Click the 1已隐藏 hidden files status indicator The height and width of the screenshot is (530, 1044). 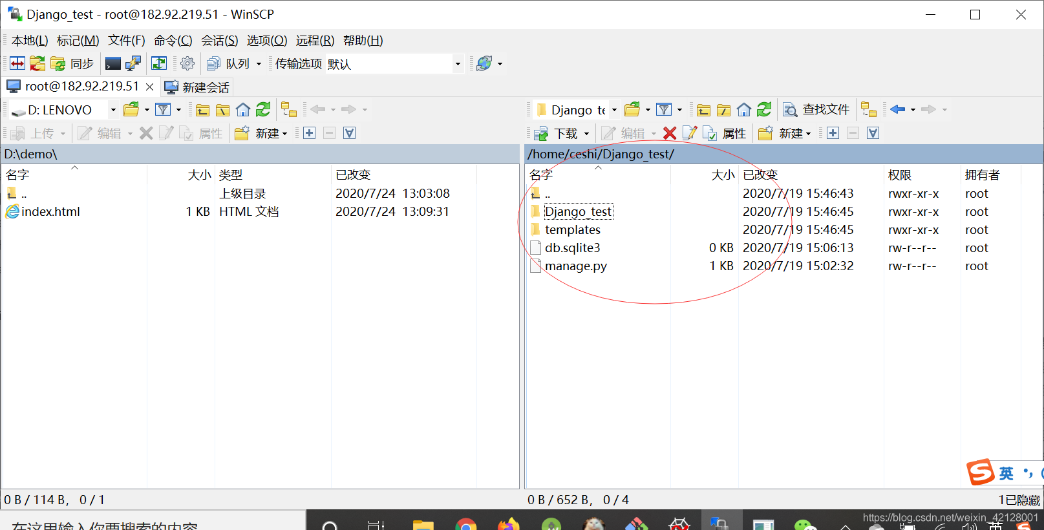(1019, 500)
